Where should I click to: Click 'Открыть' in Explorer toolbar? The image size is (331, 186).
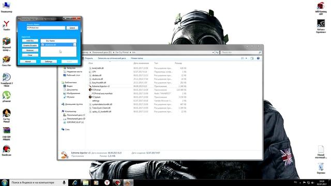click(88, 58)
